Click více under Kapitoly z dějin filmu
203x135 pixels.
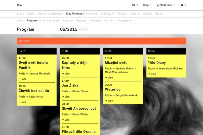tap(66, 74)
